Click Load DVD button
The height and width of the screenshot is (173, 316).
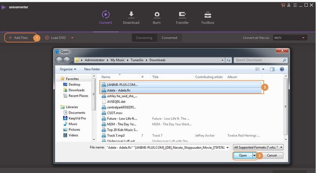point(55,38)
